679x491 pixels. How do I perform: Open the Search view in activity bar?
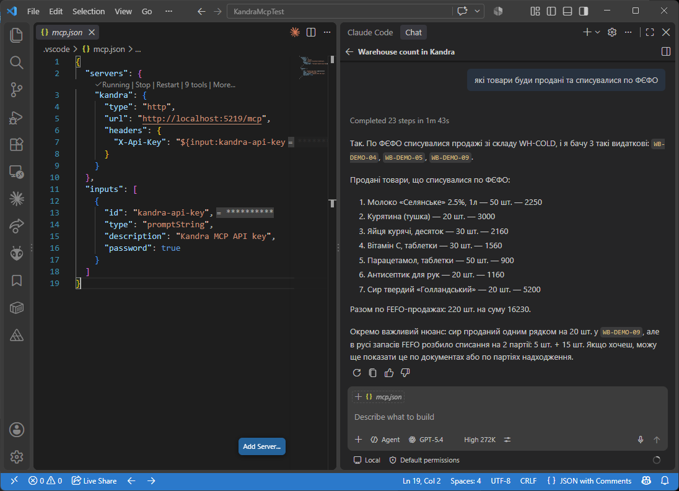point(17,63)
